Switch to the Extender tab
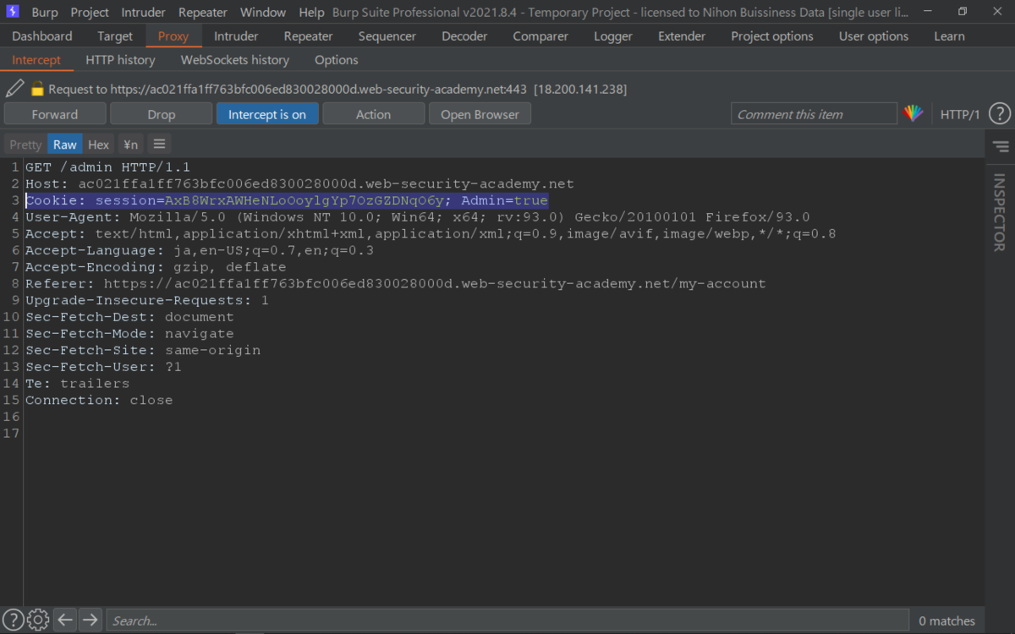Screen dimensions: 1015x634 pyautogui.click(x=682, y=36)
